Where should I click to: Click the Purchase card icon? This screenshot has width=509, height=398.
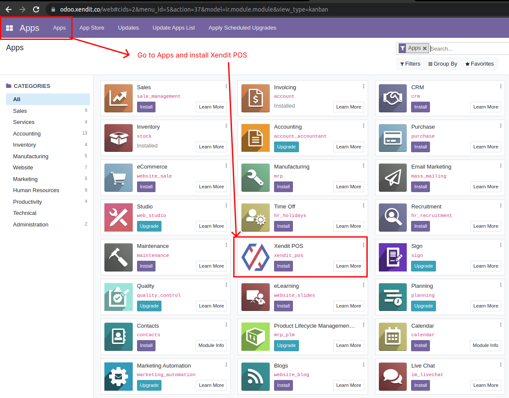(393, 138)
